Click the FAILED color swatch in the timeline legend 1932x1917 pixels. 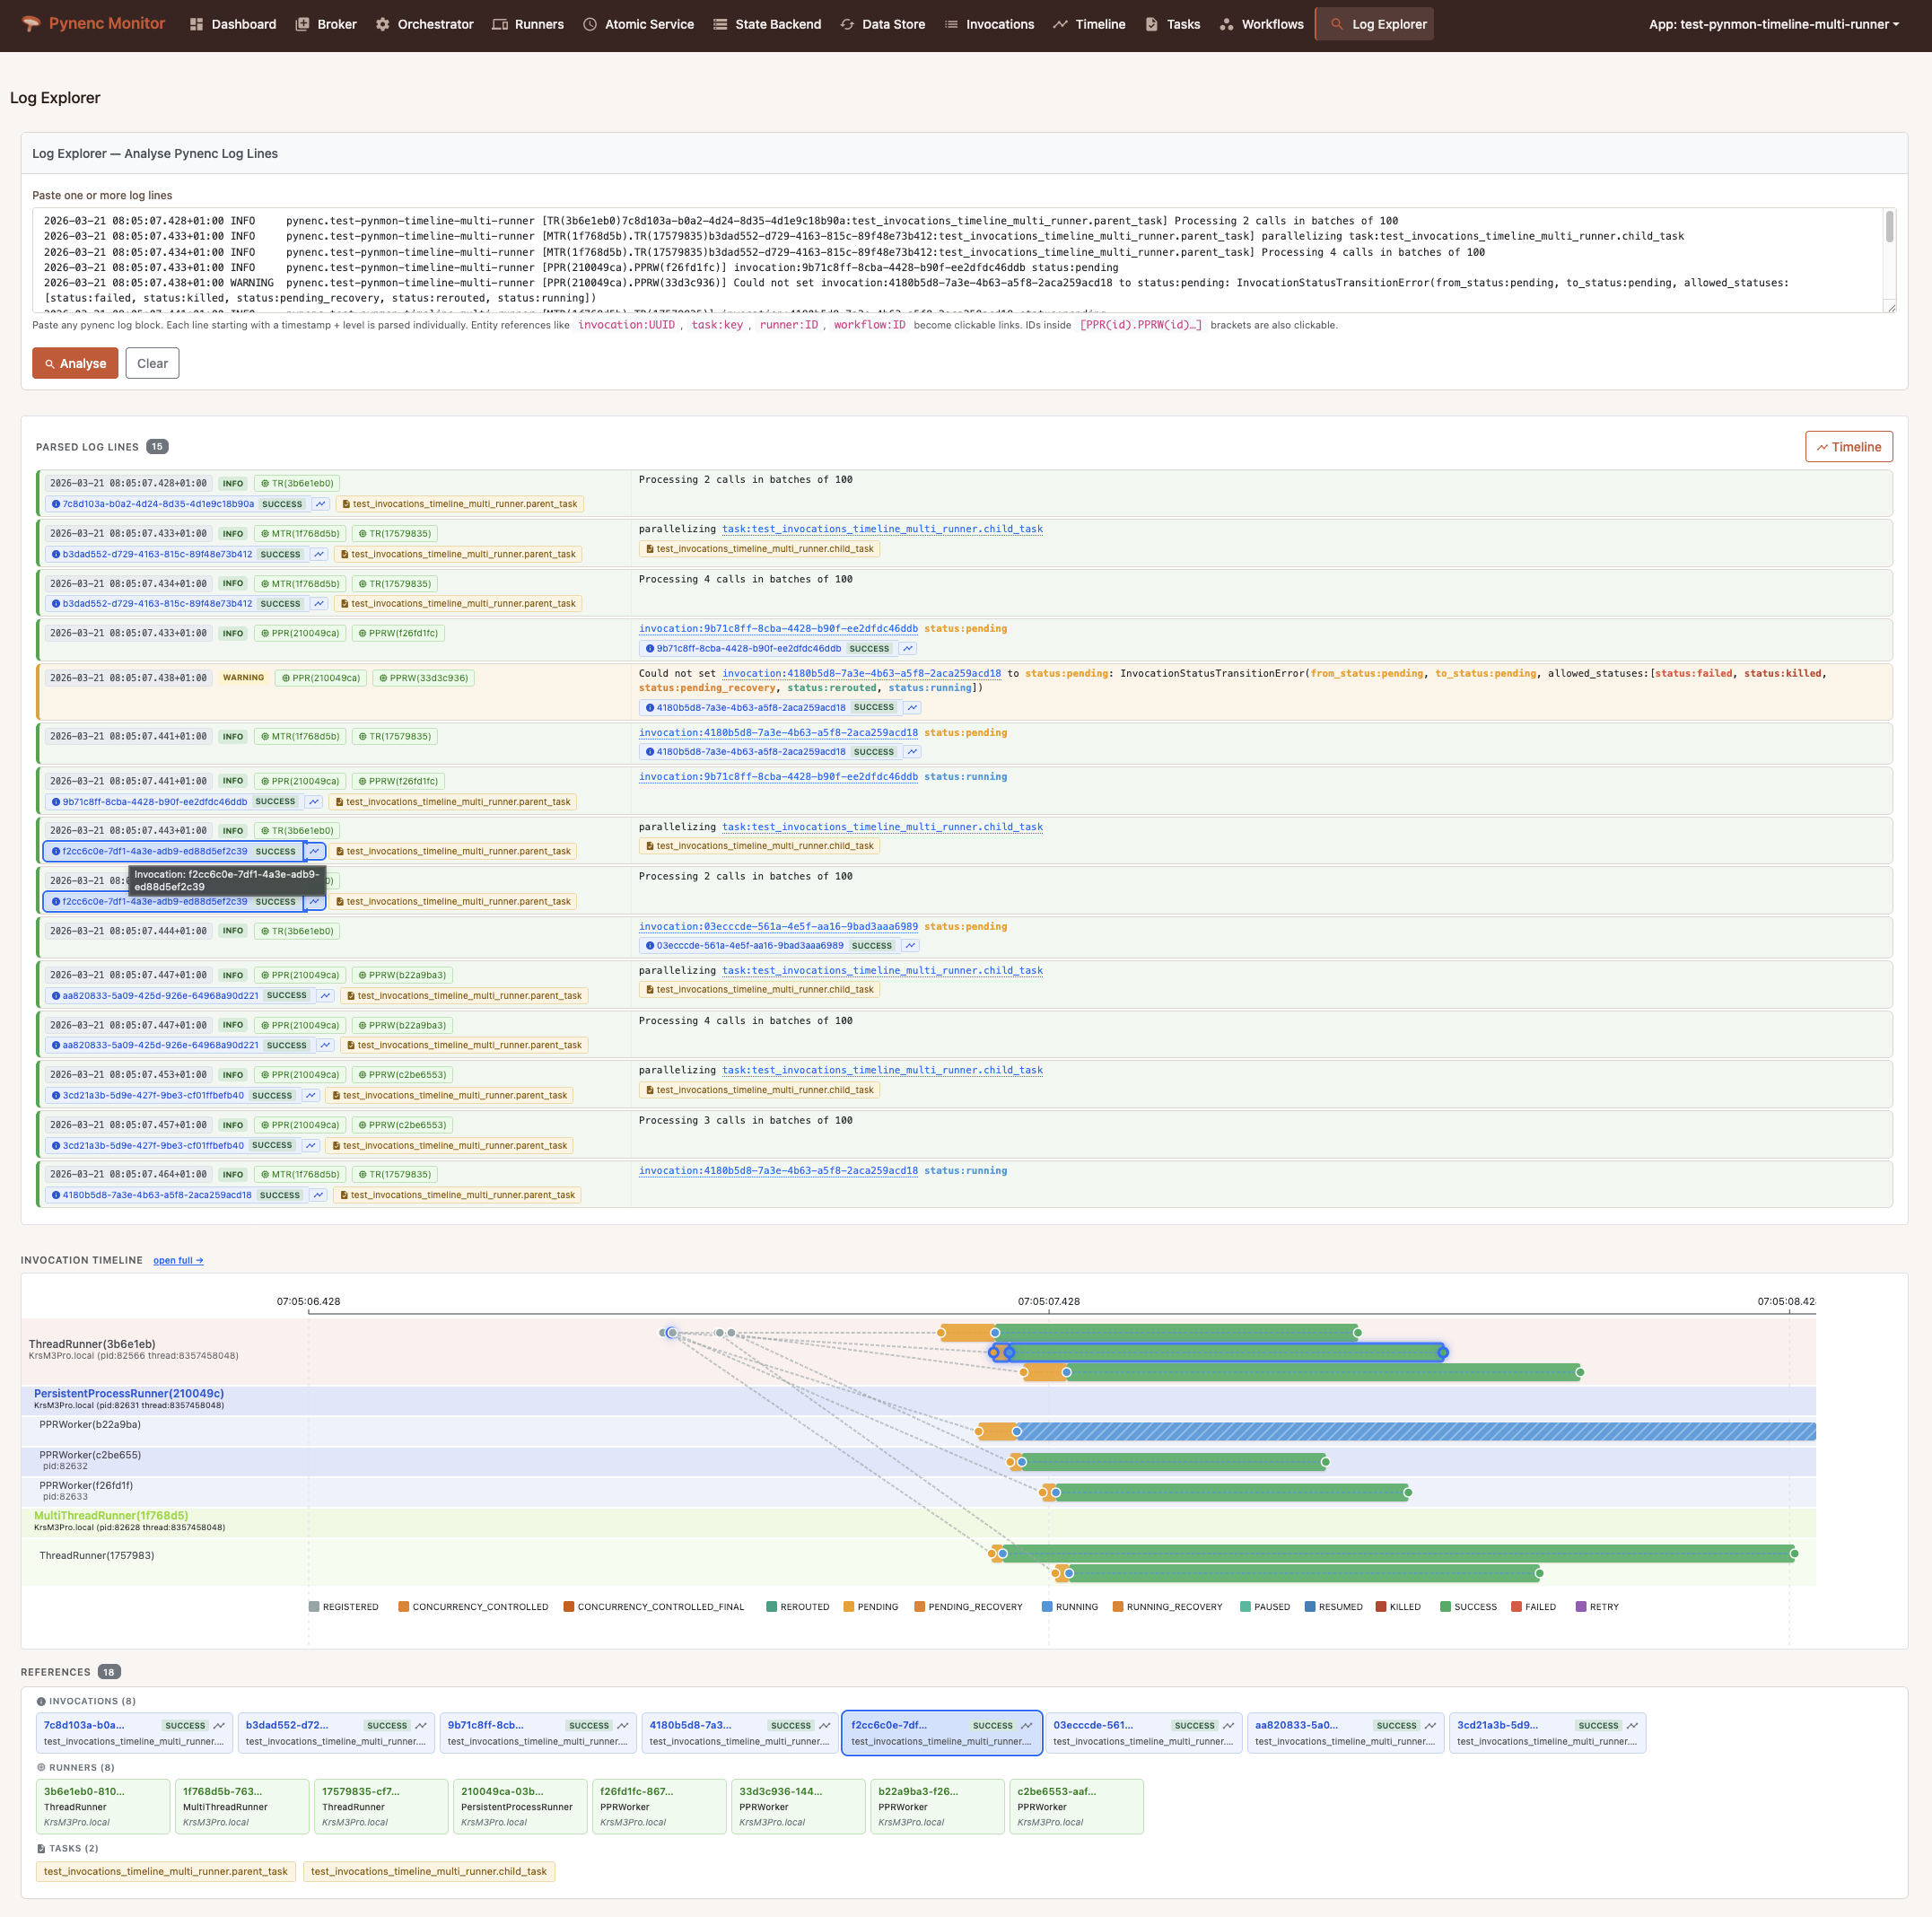[1517, 1606]
